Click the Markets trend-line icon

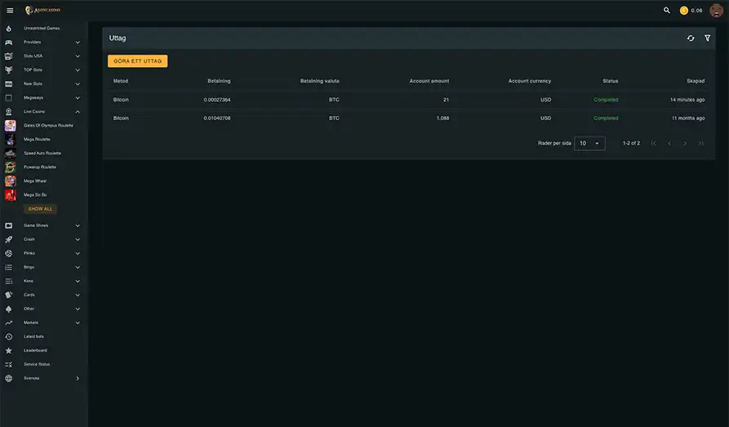(x=8, y=322)
